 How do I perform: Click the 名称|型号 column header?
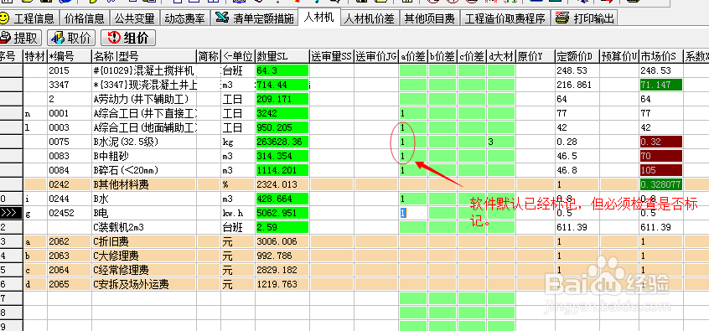pyautogui.click(x=144, y=56)
